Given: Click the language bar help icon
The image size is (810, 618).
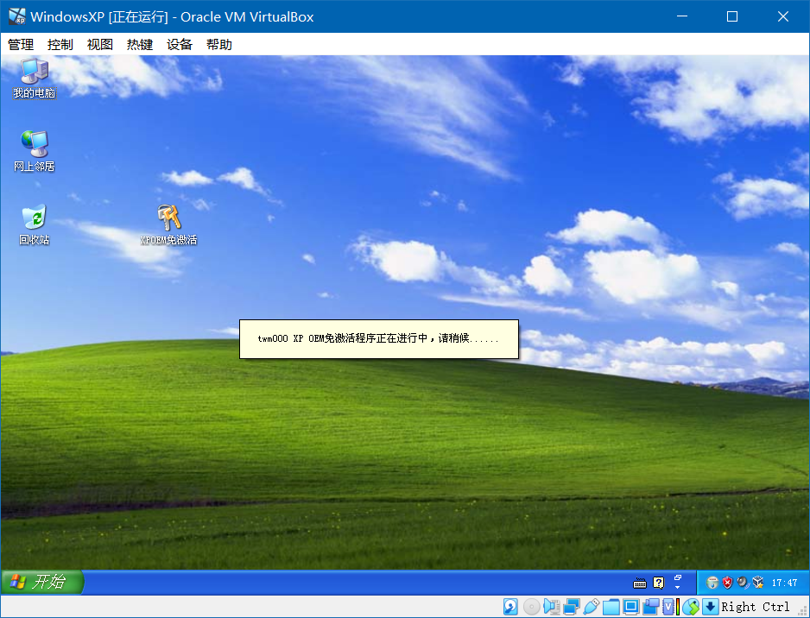Looking at the screenshot, I should (x=659, y=583).
